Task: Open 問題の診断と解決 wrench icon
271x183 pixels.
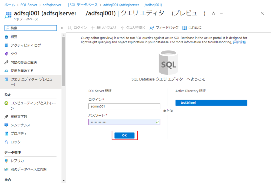Action: point(6,62)
